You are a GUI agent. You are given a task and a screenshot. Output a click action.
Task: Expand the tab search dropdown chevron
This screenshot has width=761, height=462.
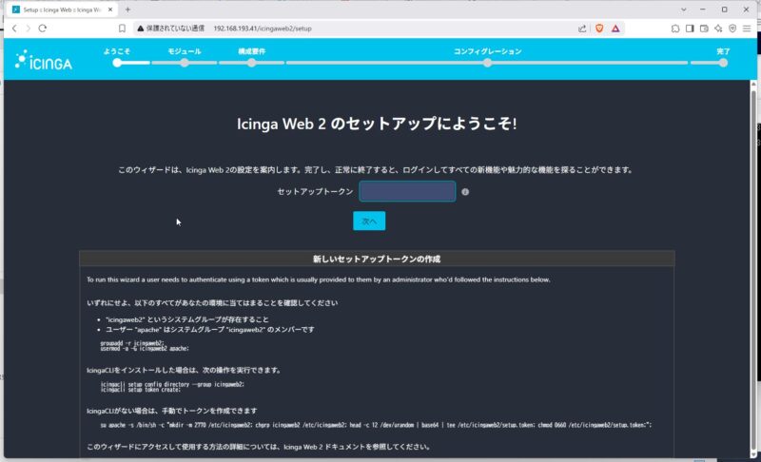pos(683,10)
